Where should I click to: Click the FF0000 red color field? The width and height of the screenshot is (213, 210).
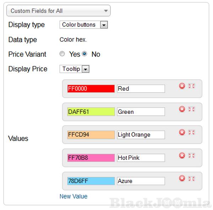(91, 89)
